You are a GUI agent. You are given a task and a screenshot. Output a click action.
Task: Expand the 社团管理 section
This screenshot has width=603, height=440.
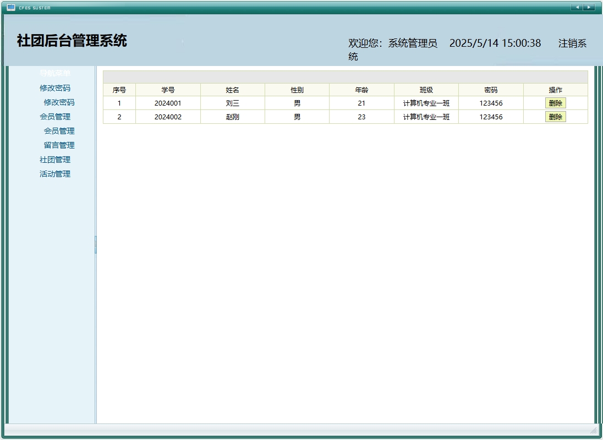point(55,159)
